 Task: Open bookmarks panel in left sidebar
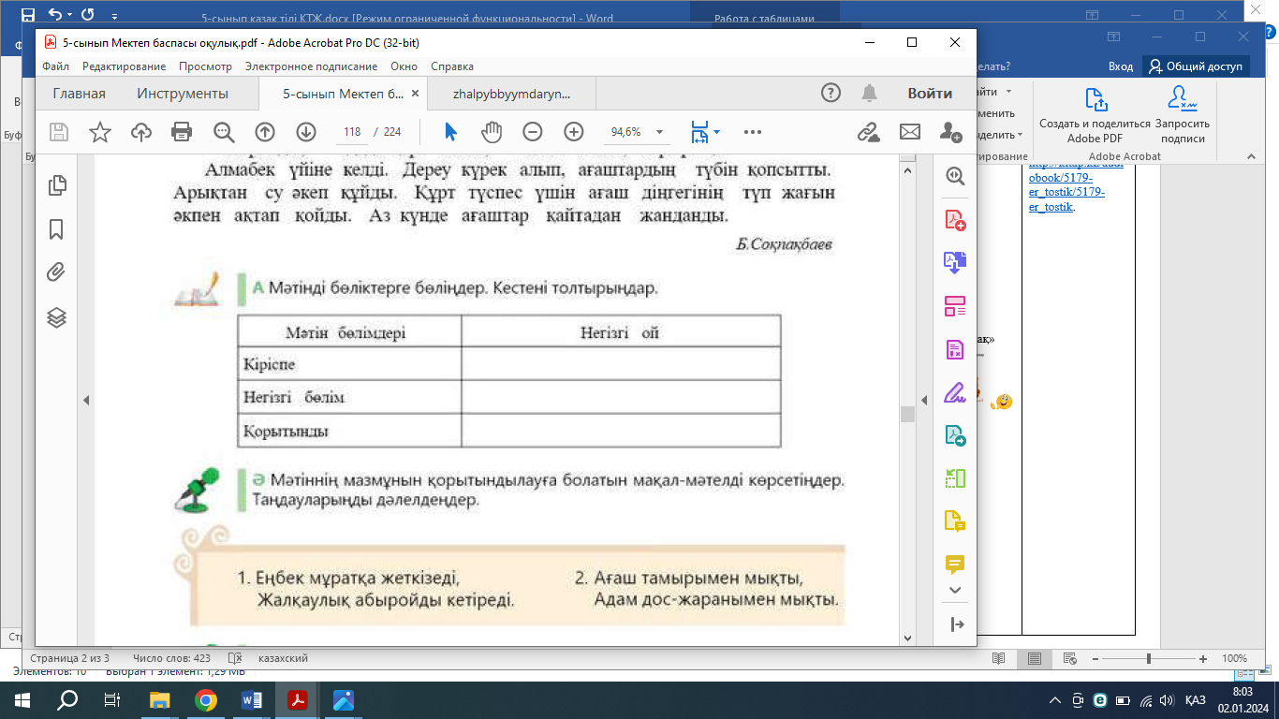point(56,228)
